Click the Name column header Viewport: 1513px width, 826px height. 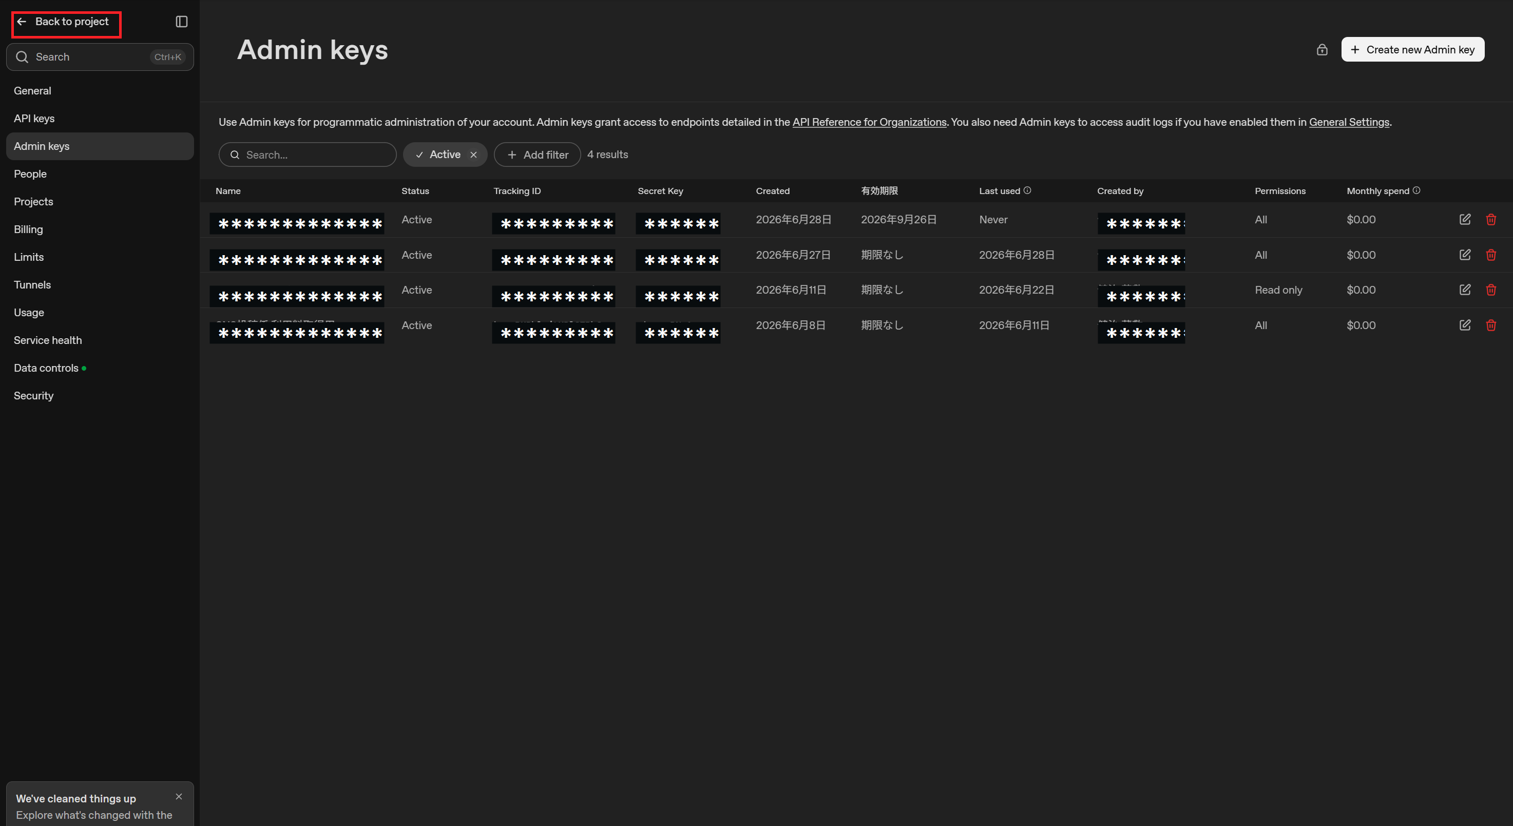coord(228,191)
